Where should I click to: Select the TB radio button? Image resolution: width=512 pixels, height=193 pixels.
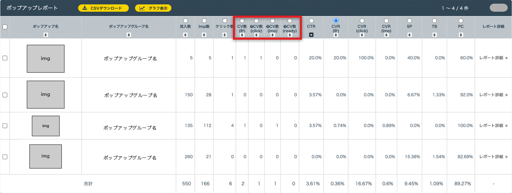point(434,20)
